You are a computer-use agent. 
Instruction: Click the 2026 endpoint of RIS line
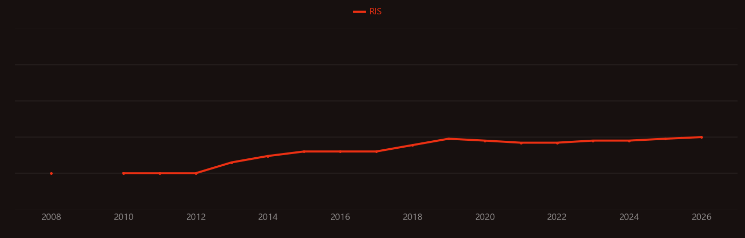(701, 137)
